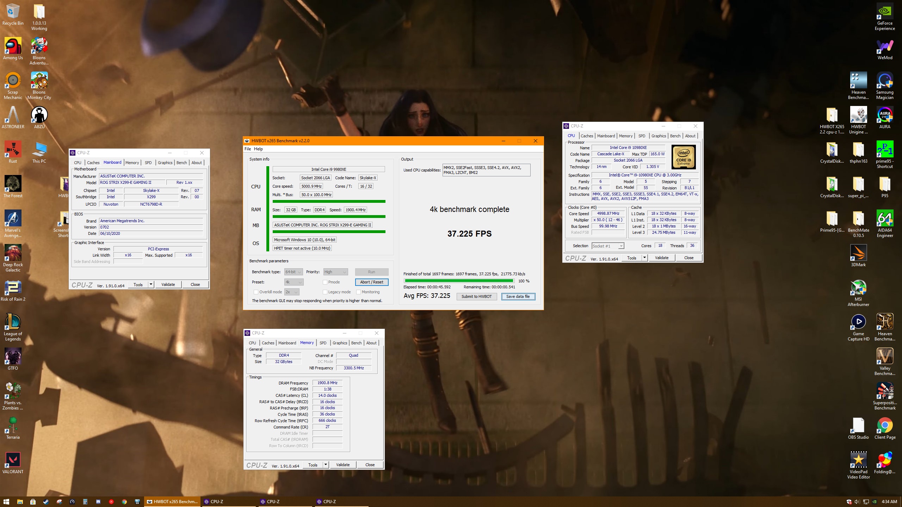
Task: Enable the Monitoring checkbox
Action: coord(358,292)
